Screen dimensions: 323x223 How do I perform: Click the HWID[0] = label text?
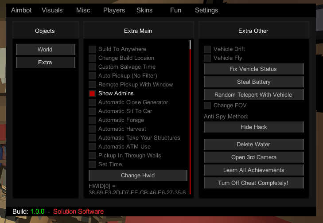(102, 186)
